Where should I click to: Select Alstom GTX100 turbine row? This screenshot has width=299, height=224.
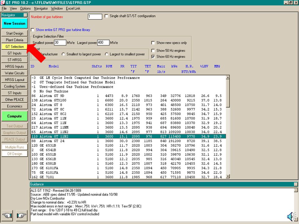click(x=128, y=100)
